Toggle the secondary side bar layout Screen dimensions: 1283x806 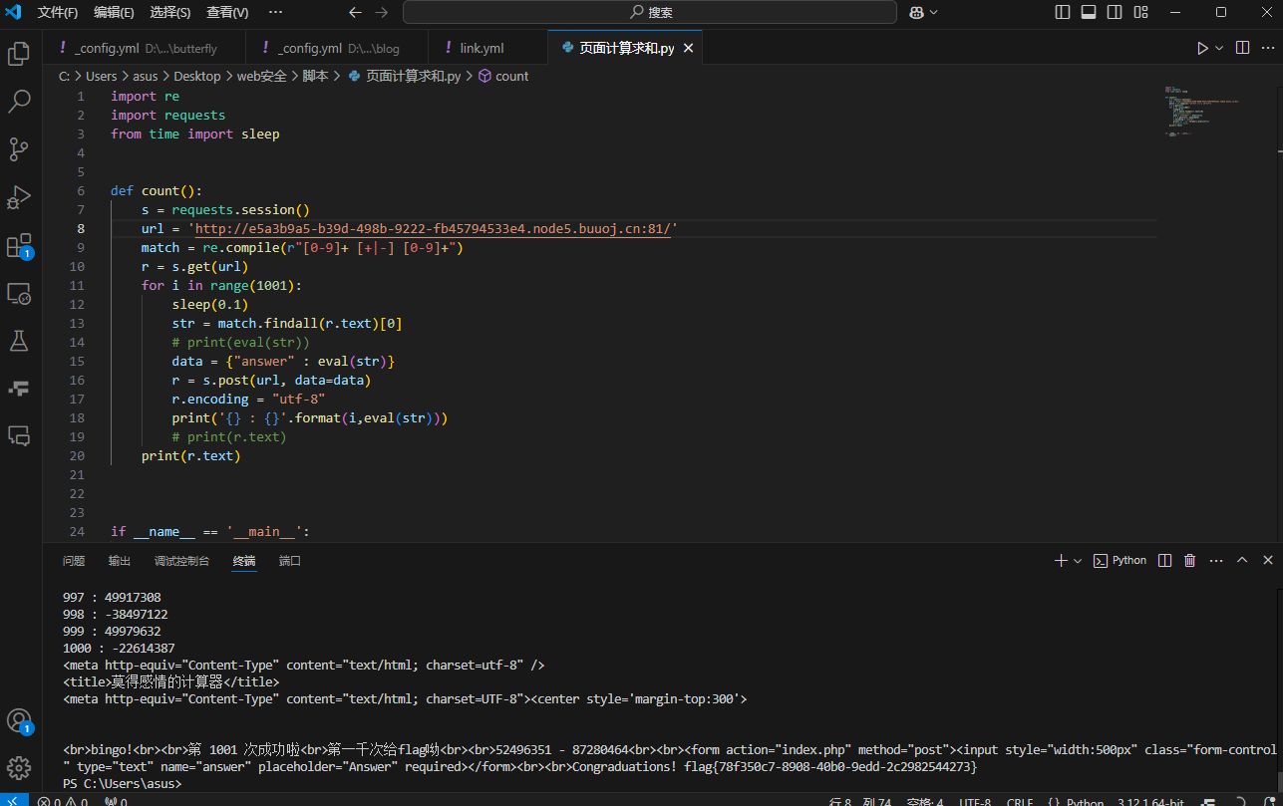pos(1115,12)
